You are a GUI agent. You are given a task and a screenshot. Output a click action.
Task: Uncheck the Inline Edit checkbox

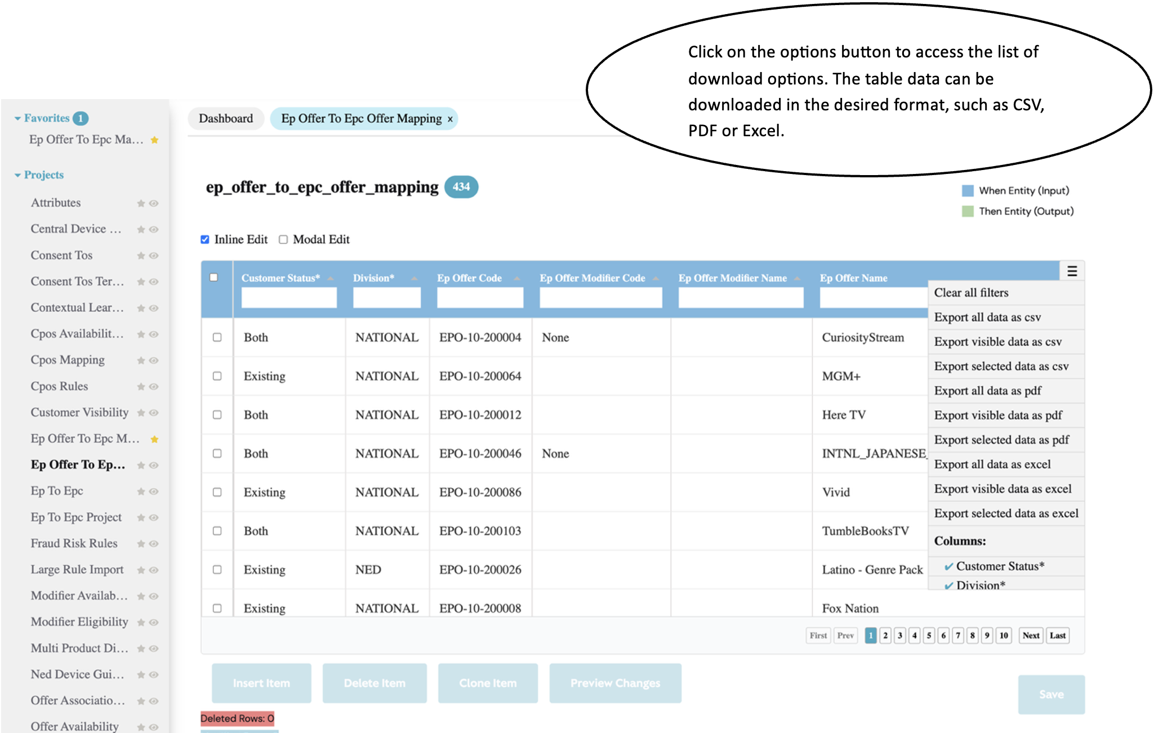pyautogui.click(x=205, y=239)
